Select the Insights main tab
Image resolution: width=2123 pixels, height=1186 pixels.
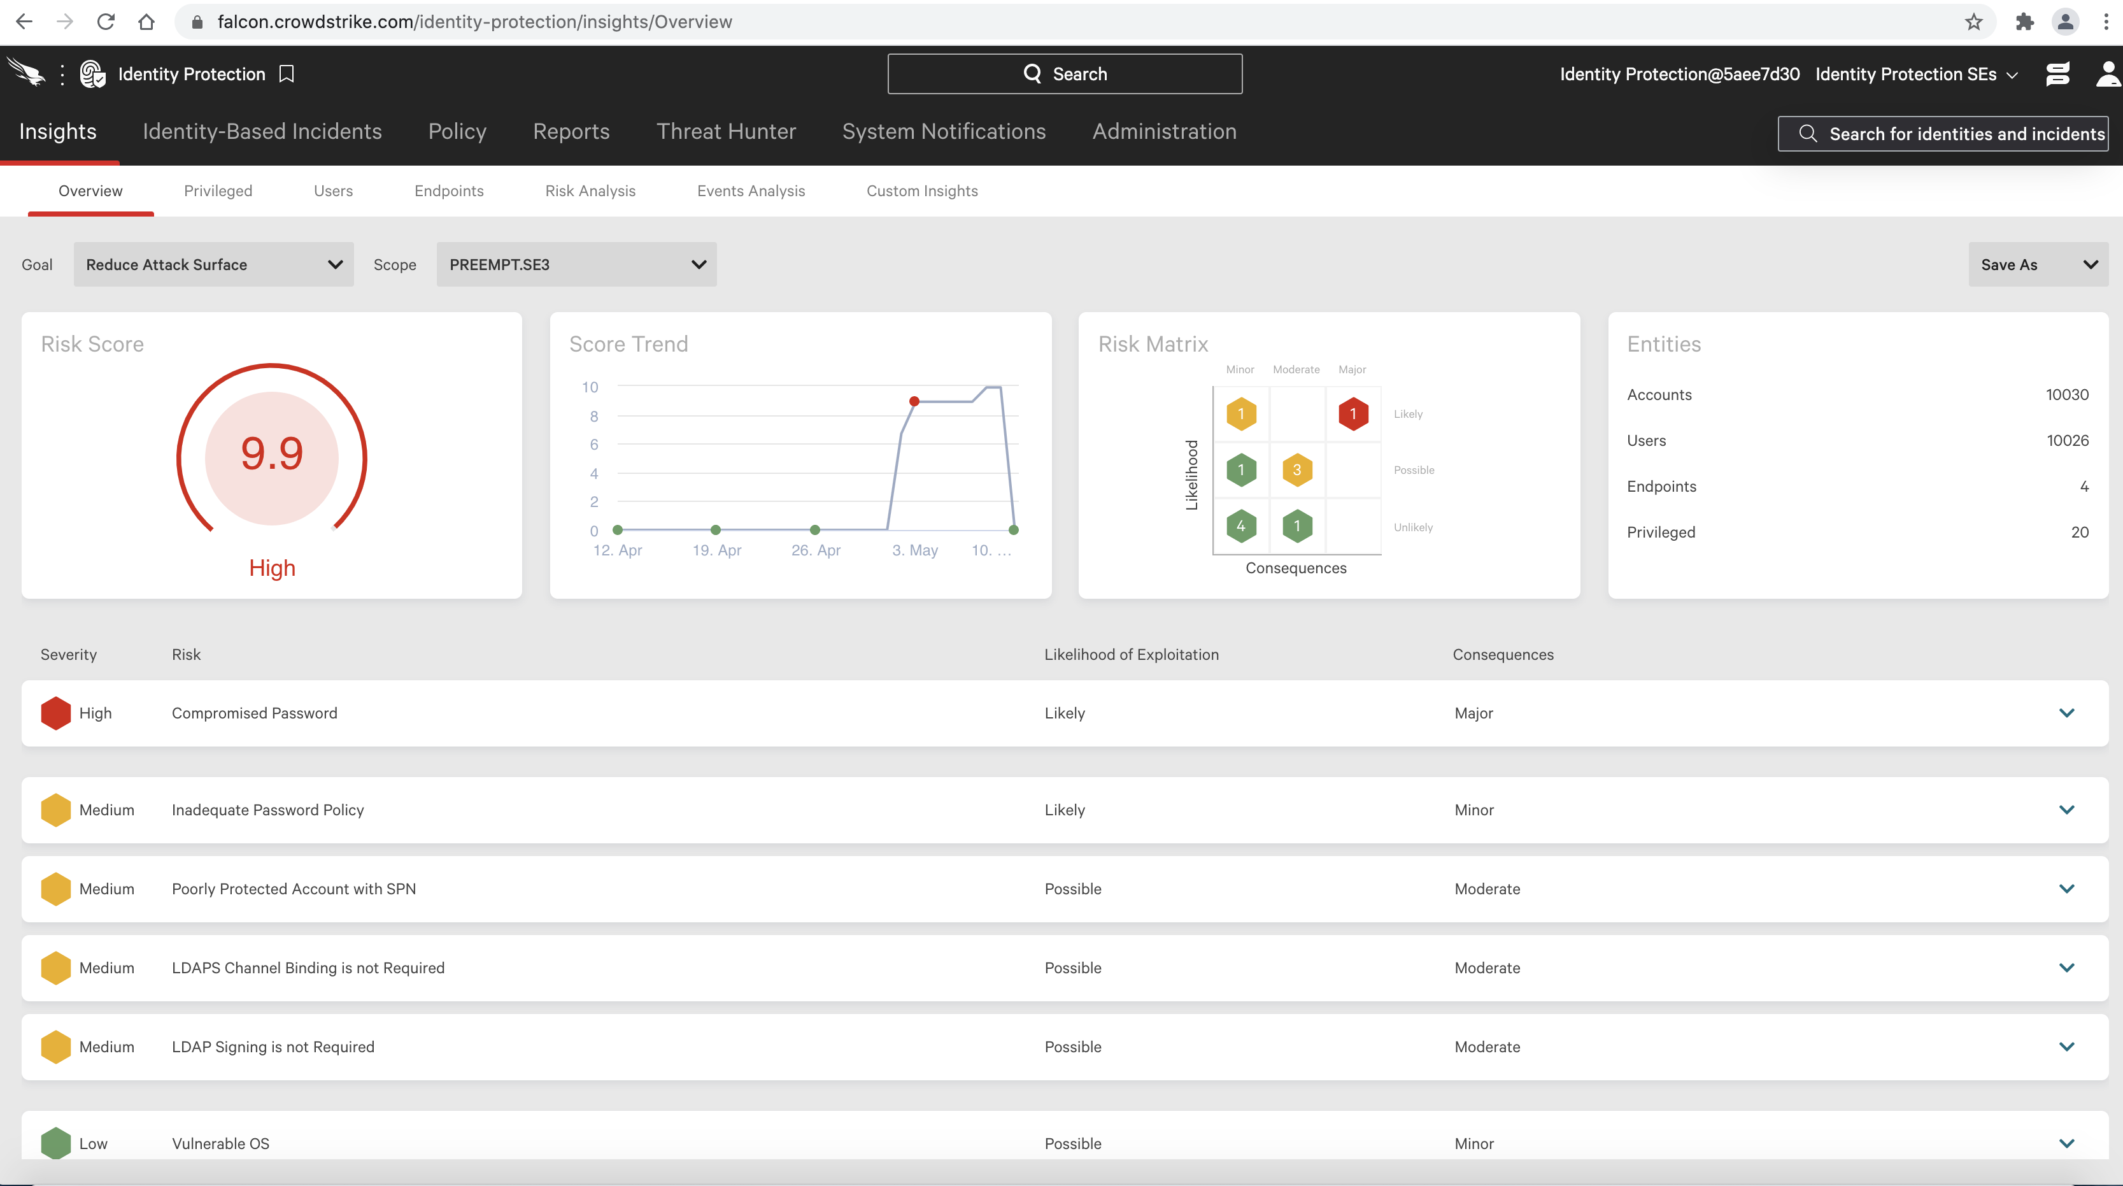point(58,132)
